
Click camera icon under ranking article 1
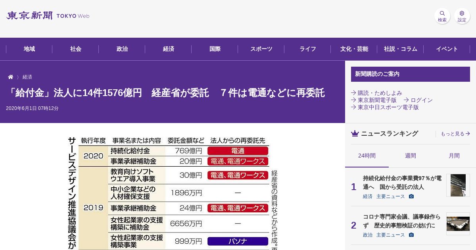point(411,196)
